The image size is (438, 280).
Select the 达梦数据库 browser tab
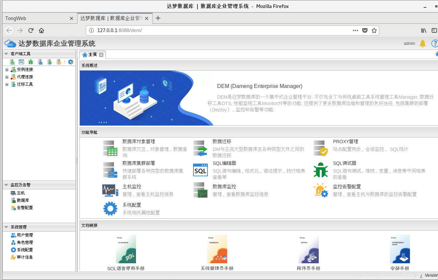(x=115, y=18)
